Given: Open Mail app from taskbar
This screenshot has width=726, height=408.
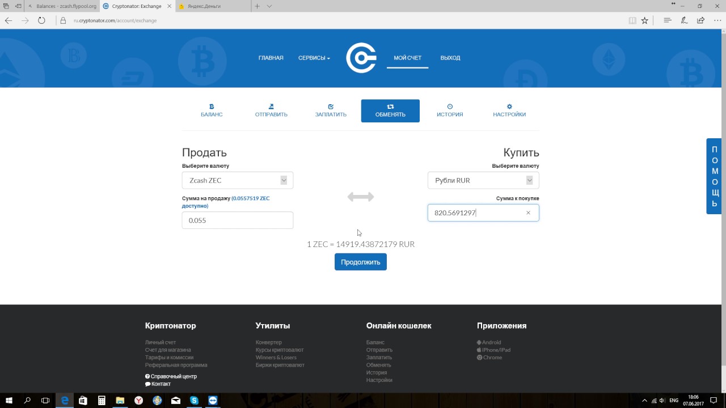Looking at the screenshot, I should pos(176,400).
